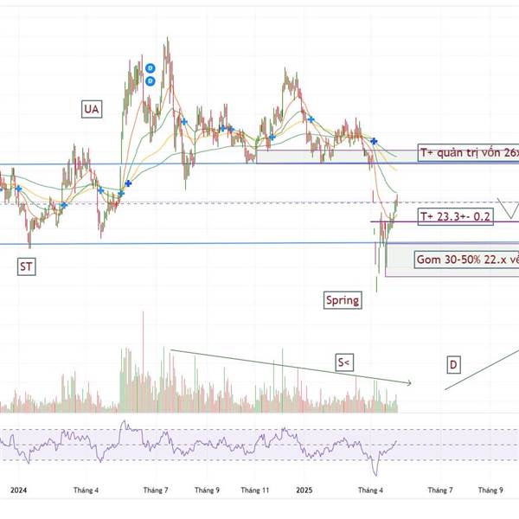Click the lower blue dividend D marker
Image resolution: width=519 pixels, height=519 pixels.
pyautogui.click(x=151, y=80)
